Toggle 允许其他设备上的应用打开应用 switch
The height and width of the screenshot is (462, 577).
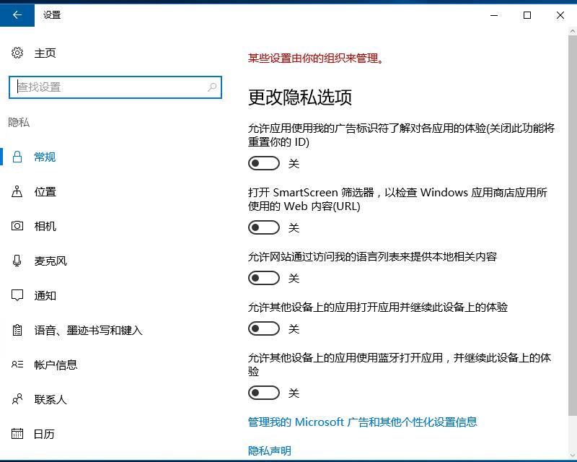pos(264,328)
